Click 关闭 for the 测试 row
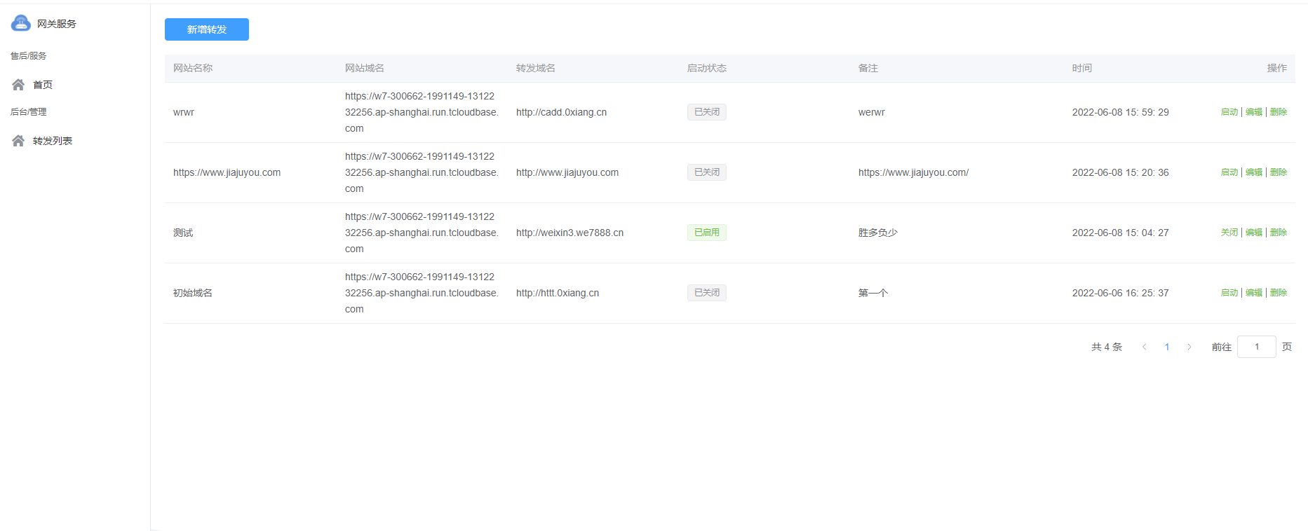Viewport: 1308px width, 531px height. coord(1229,233)
